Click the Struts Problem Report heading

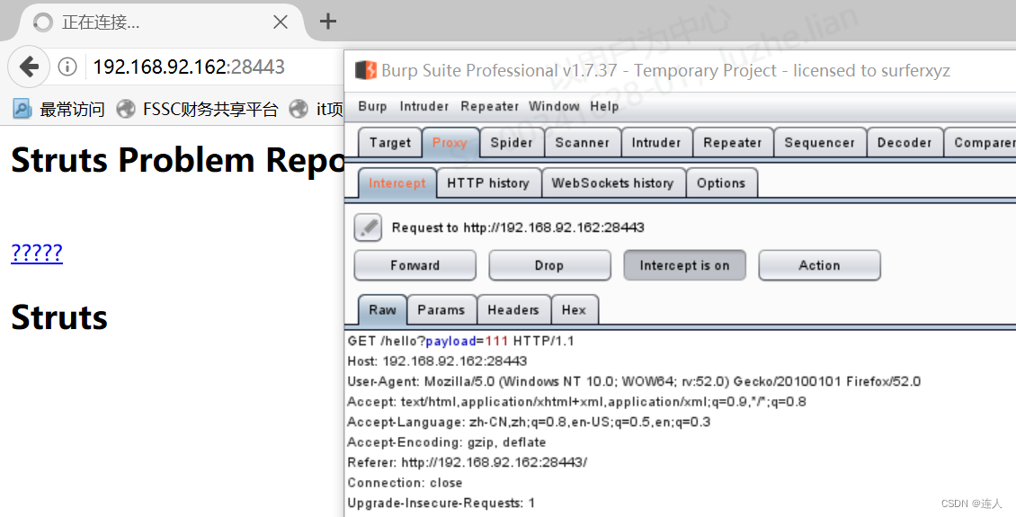(x=177, y=160)
